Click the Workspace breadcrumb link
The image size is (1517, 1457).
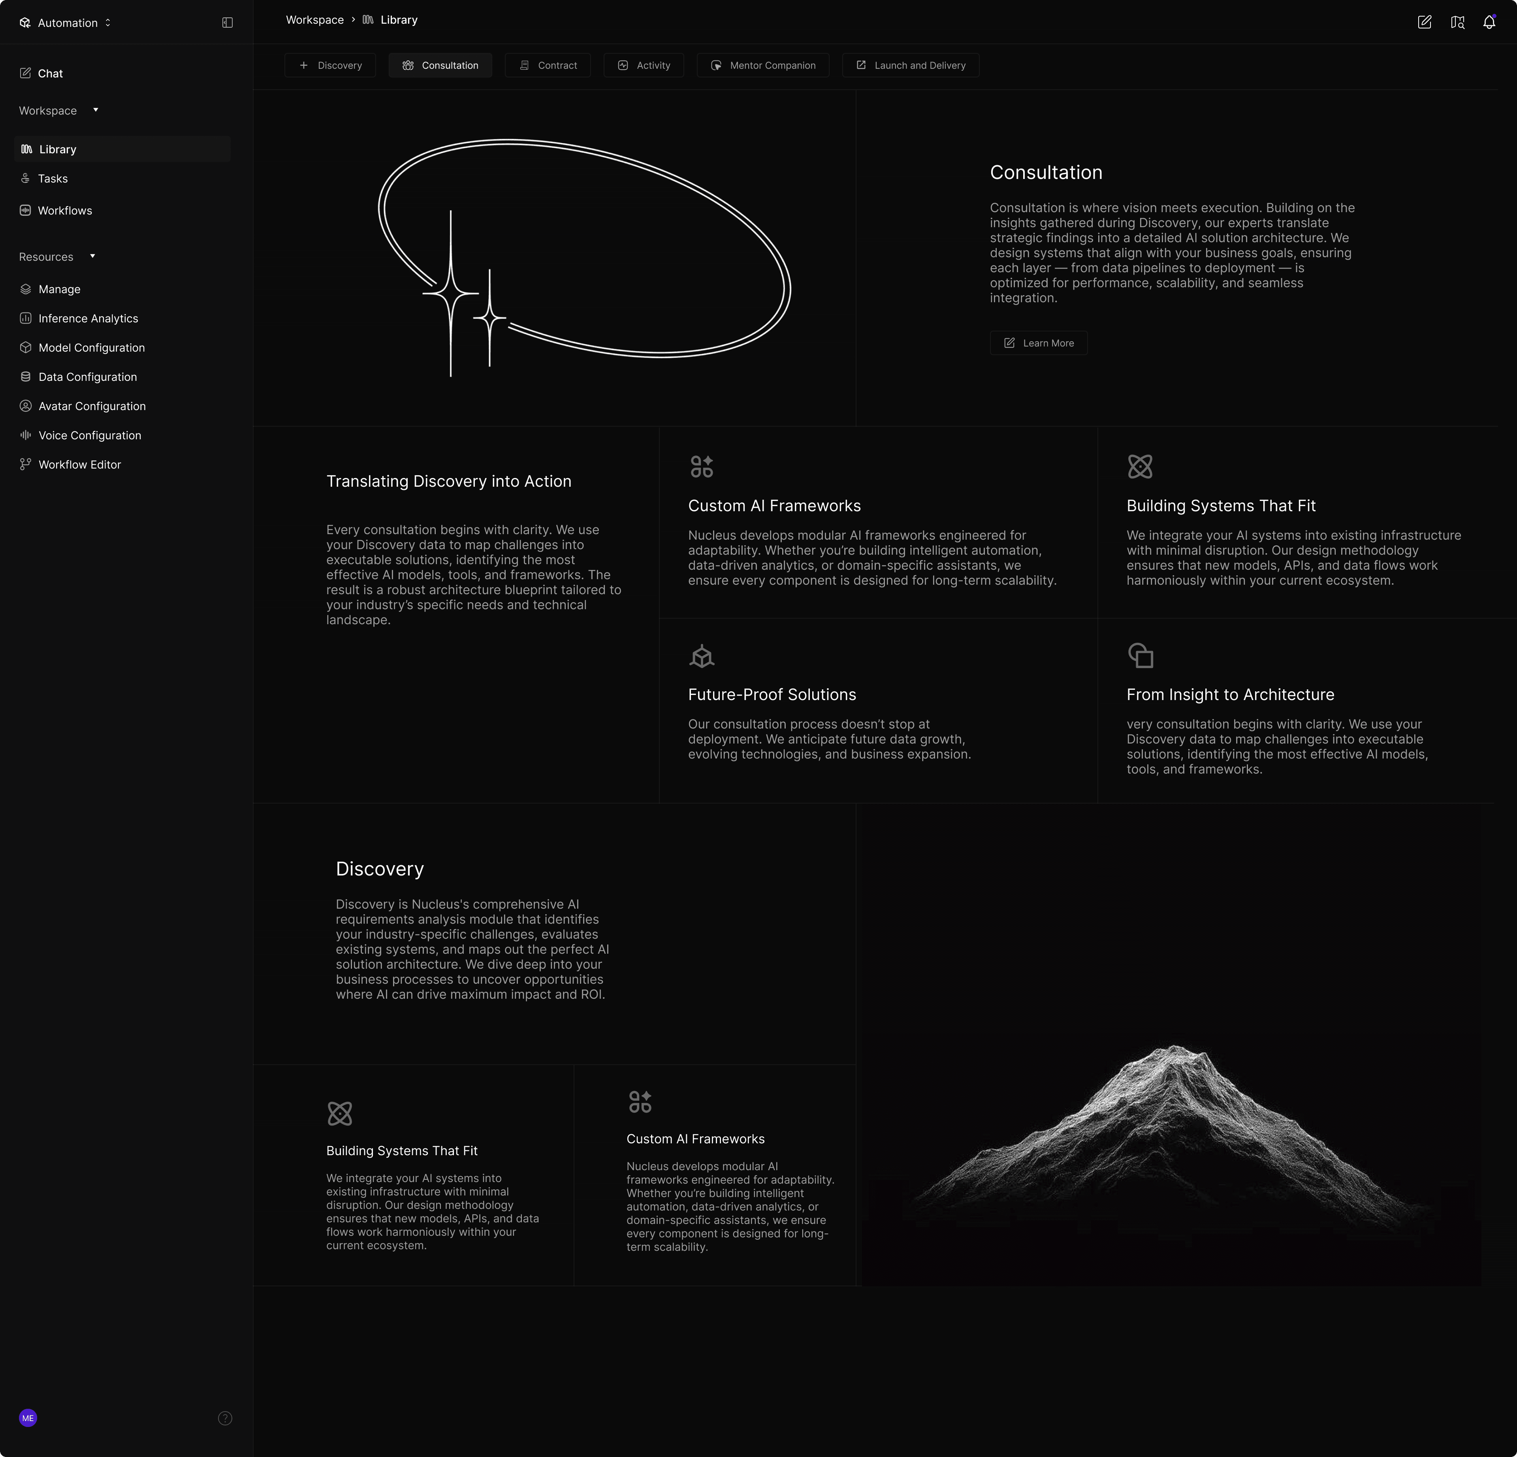pos(314,20)
